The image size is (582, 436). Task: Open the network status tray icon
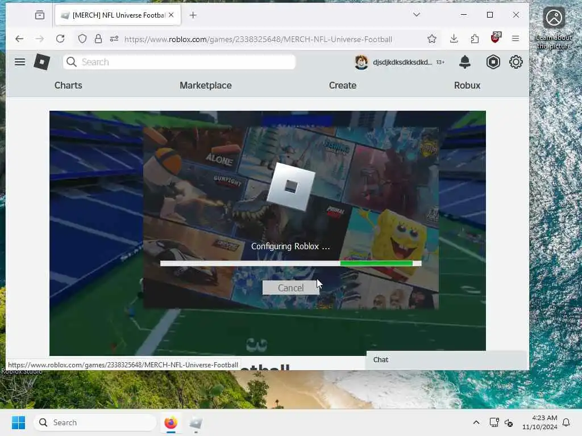tap(494, 422)
